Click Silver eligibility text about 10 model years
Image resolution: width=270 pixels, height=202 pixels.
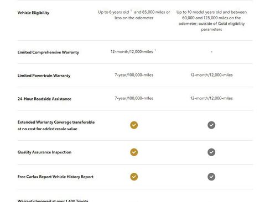[211, 20]
